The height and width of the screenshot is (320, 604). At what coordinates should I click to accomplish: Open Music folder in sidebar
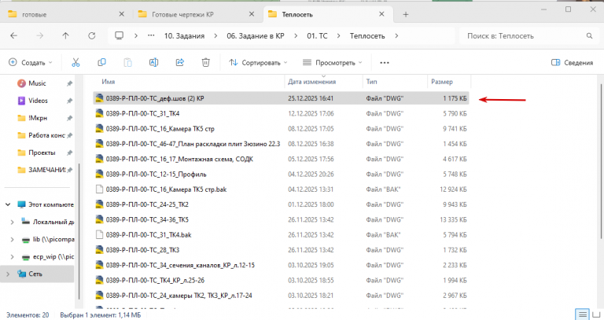tap(37, 83)
